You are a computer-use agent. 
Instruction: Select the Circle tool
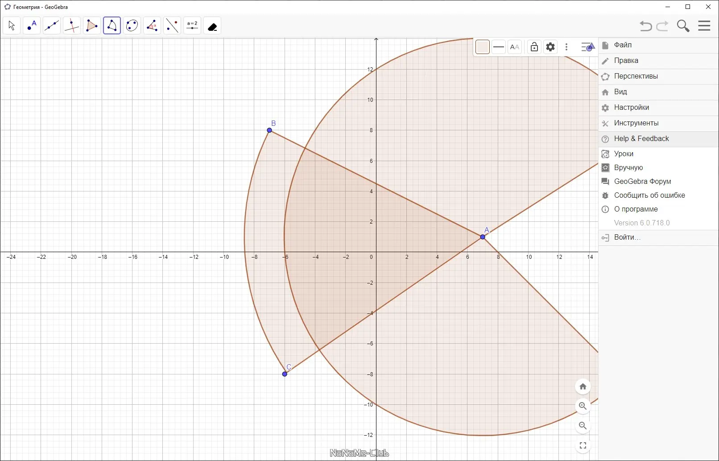tap(132, 26)
